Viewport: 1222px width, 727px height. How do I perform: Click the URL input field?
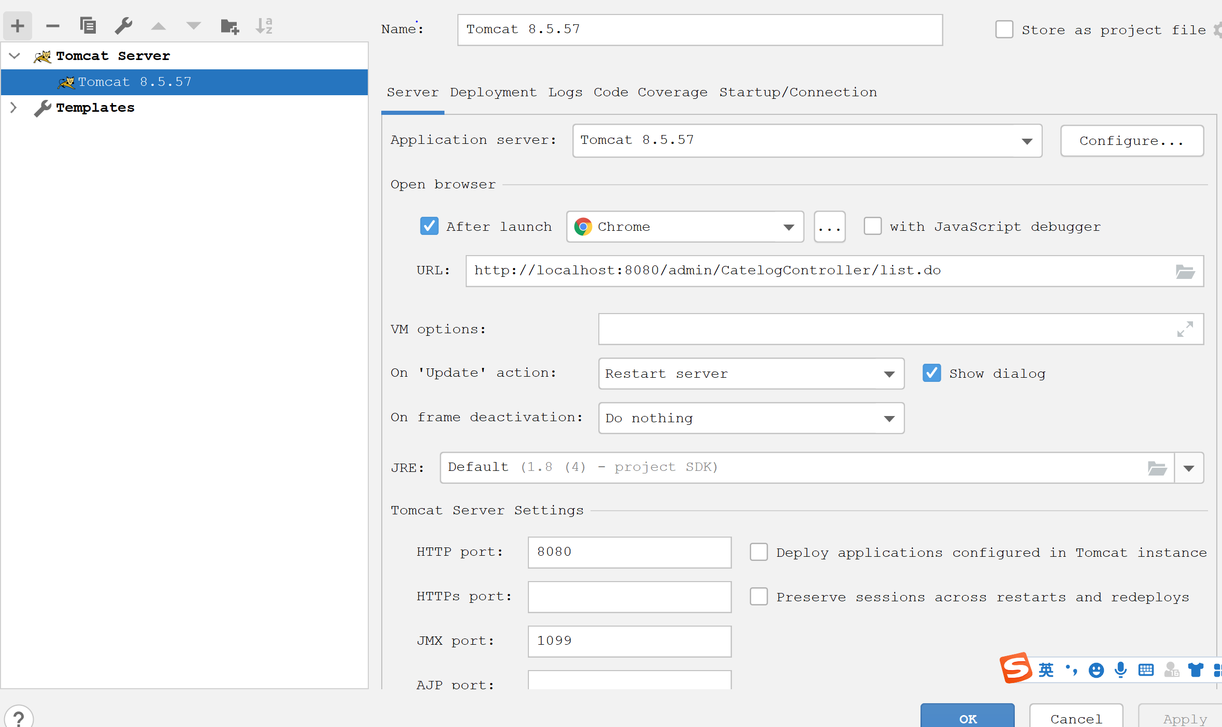pos(835,271)
